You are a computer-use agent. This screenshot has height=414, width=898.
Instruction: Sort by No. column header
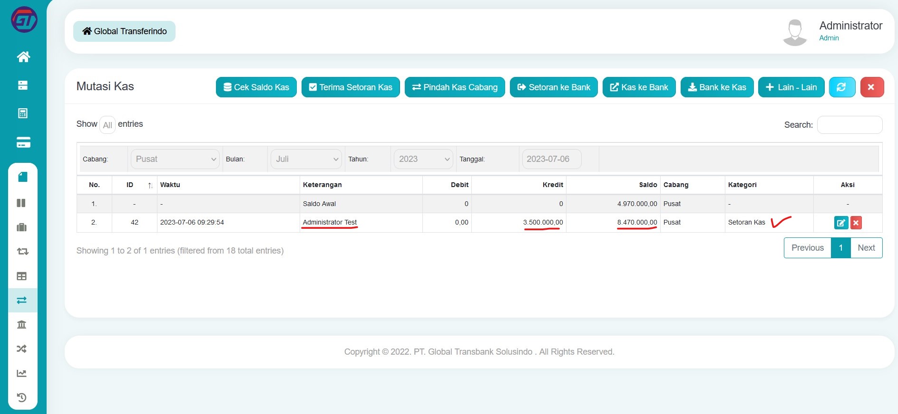[94, 185]
